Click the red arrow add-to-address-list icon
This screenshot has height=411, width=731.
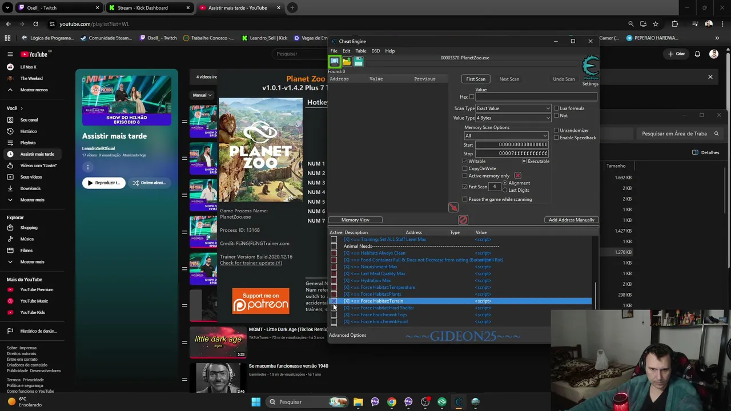click(453, 207)
